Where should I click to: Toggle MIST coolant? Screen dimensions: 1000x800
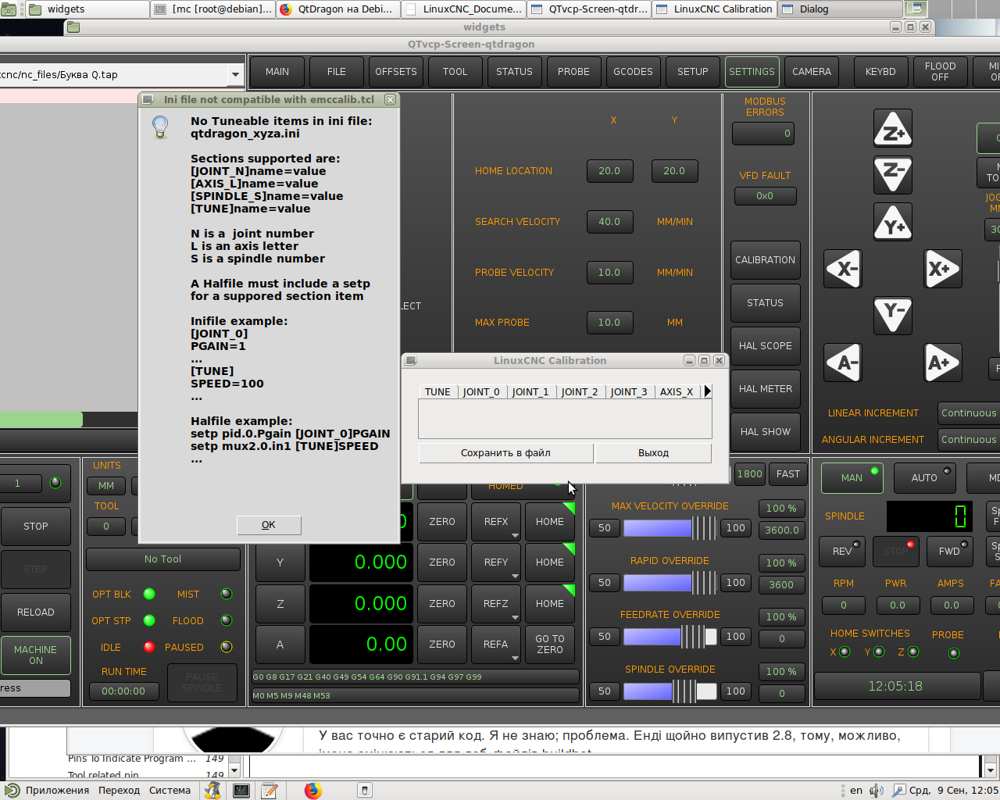(x=227, y=594)
